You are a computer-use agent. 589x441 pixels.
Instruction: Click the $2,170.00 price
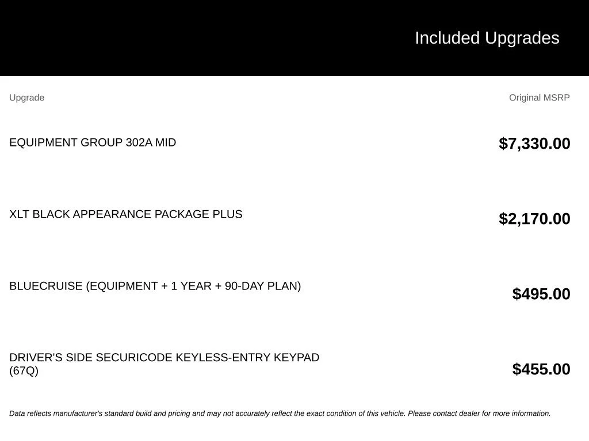[x=534, y=219]
